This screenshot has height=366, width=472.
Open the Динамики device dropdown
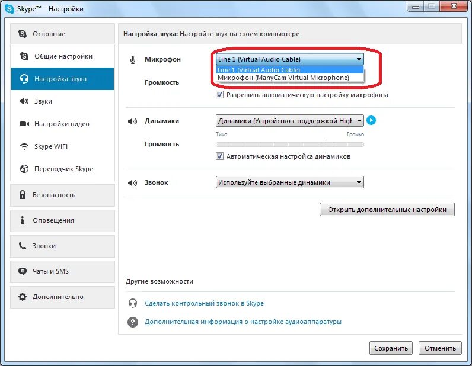tap(289, 121)
